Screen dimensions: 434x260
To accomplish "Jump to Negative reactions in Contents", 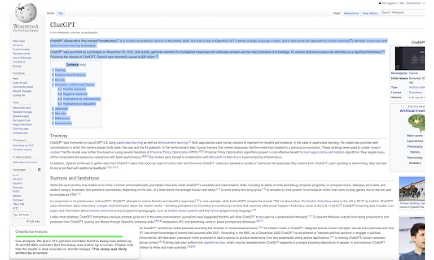I will coord(75,94).
